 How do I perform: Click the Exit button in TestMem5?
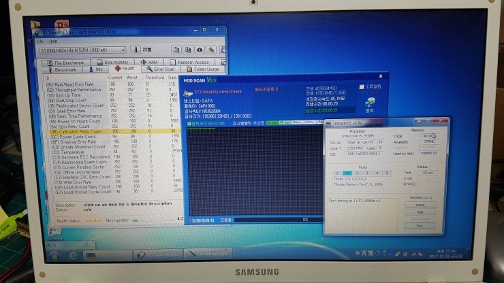(420, 226)
